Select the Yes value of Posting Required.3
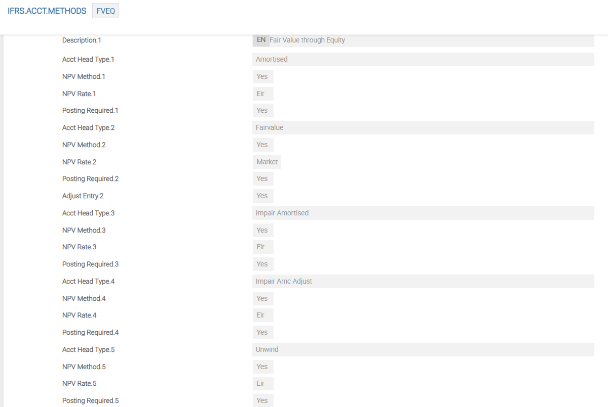The width and height of the screenshot is (608, 407). [262, 264]
